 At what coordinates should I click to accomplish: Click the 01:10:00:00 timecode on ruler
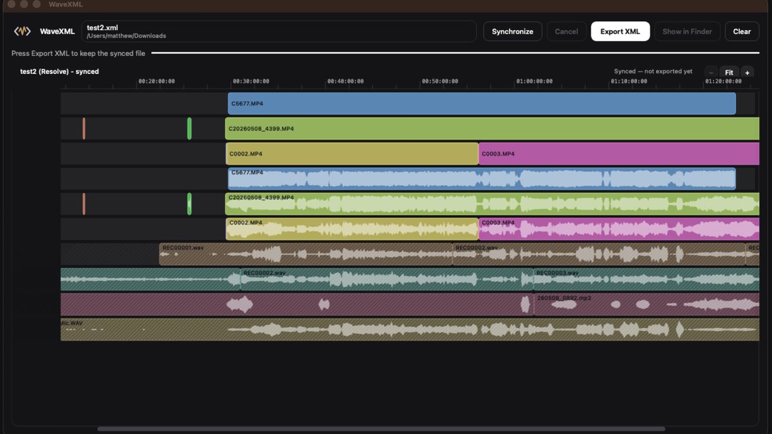(629, 82)
